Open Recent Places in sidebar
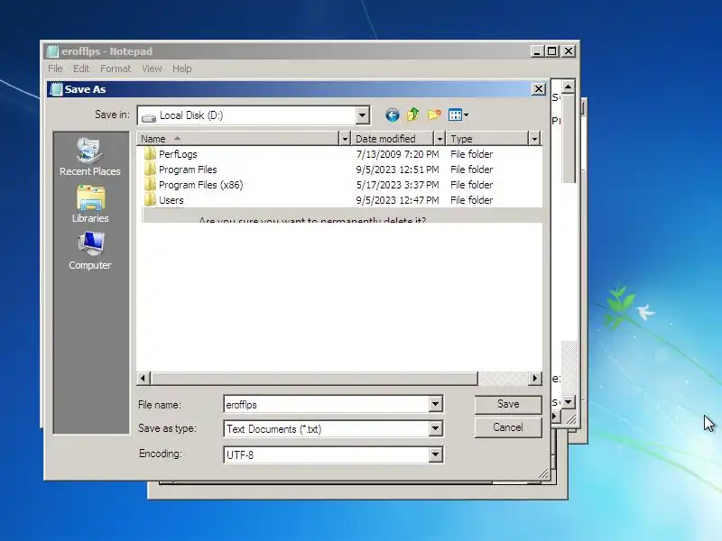The image size is (722, 541). click(89, 157)
